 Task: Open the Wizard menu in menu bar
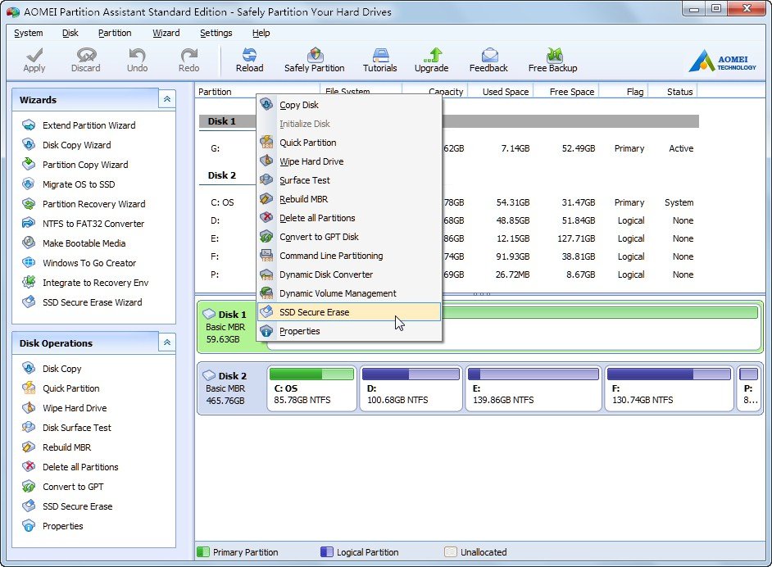pos(166,33)
